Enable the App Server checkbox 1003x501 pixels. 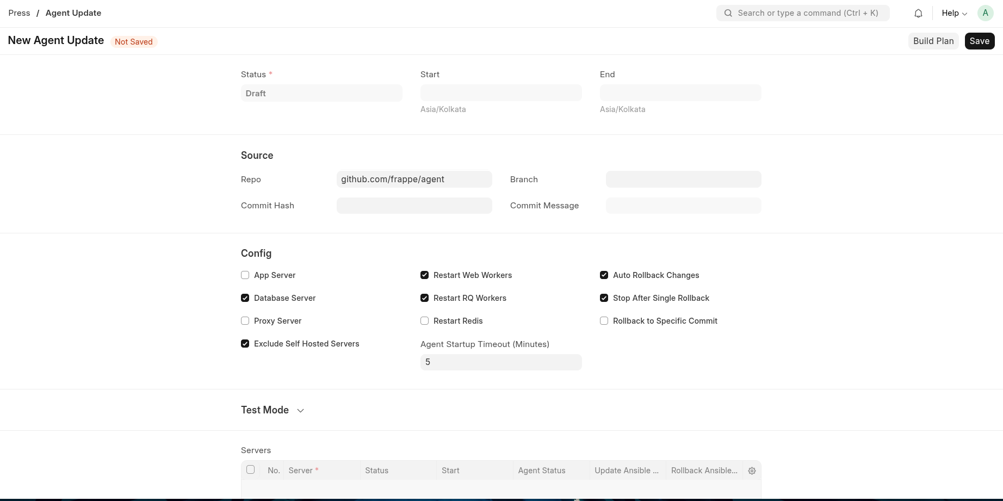click(245, 275)
